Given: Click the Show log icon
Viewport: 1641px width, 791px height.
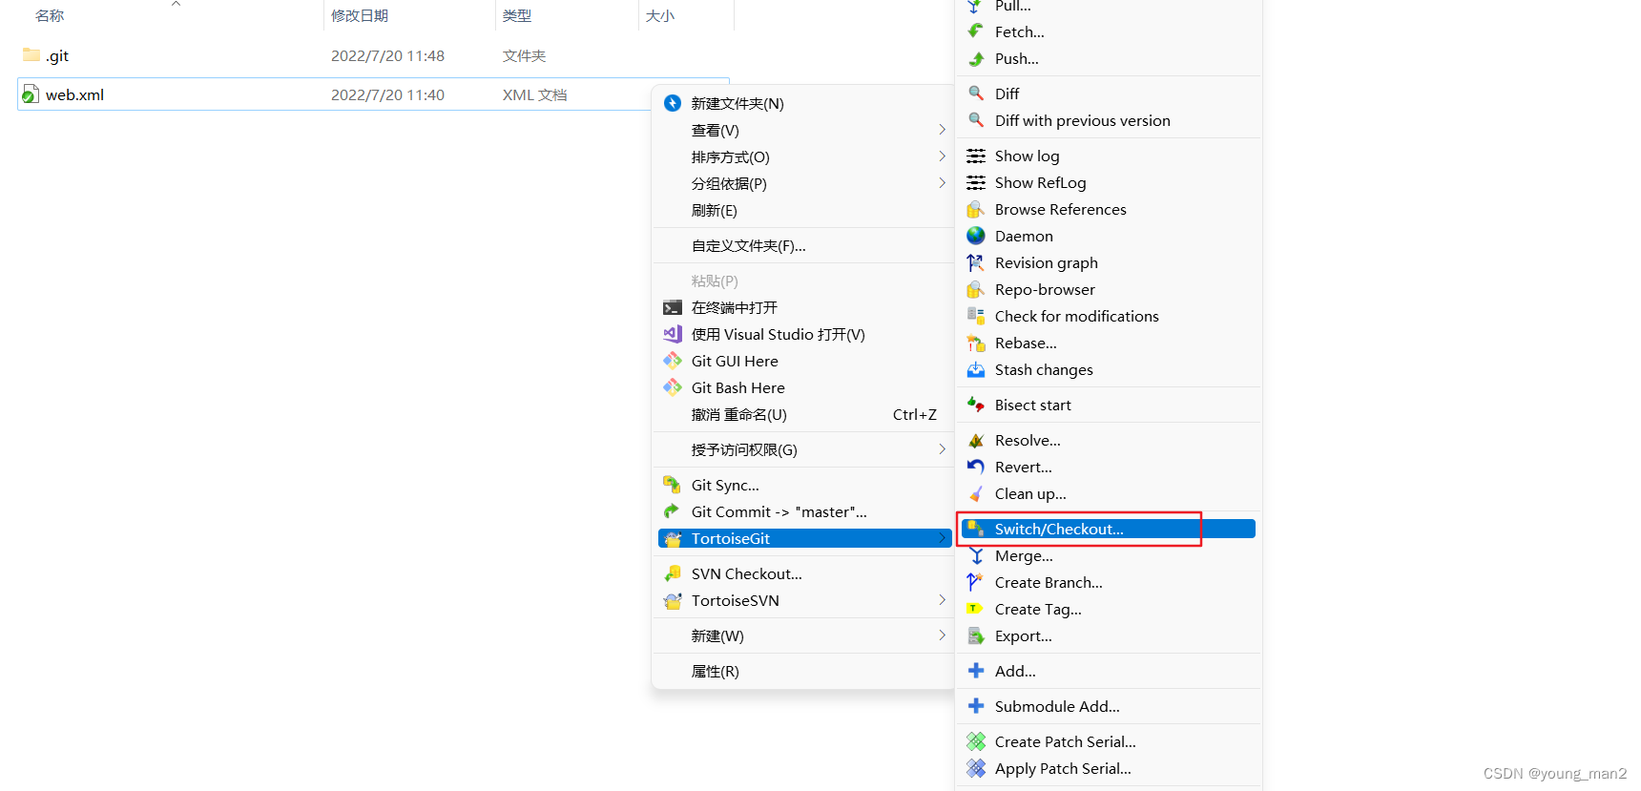Looking at the screenshot, I should tap(976, 156).
